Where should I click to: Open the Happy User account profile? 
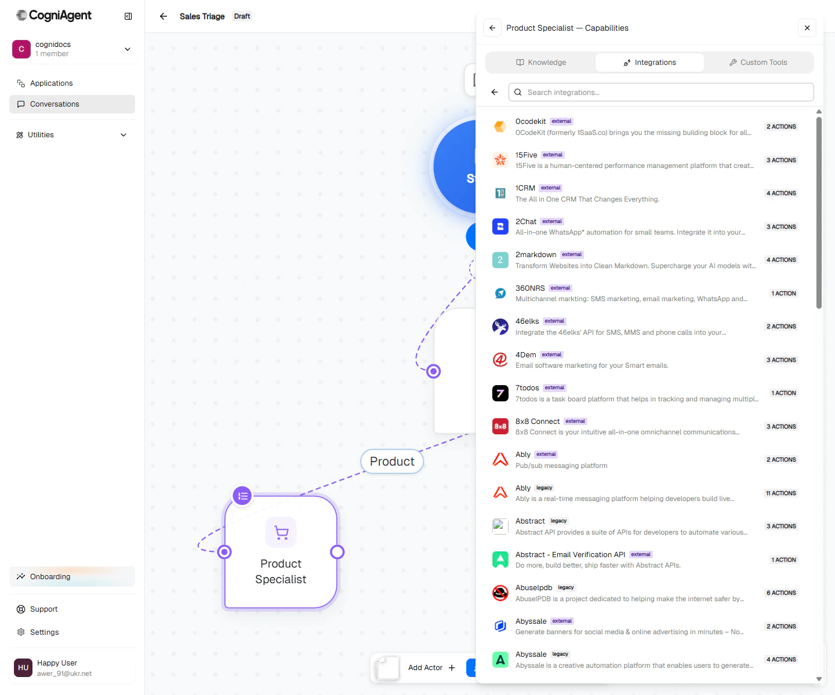(x=72, y=668)
